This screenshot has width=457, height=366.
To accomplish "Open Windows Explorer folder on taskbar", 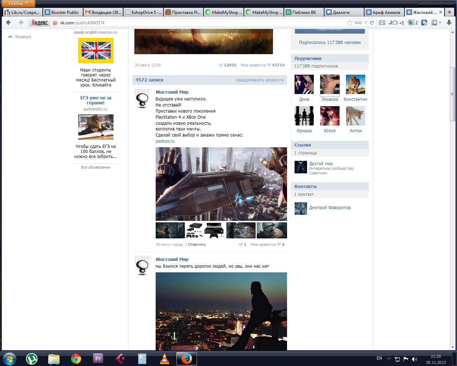I will (54, 358).
